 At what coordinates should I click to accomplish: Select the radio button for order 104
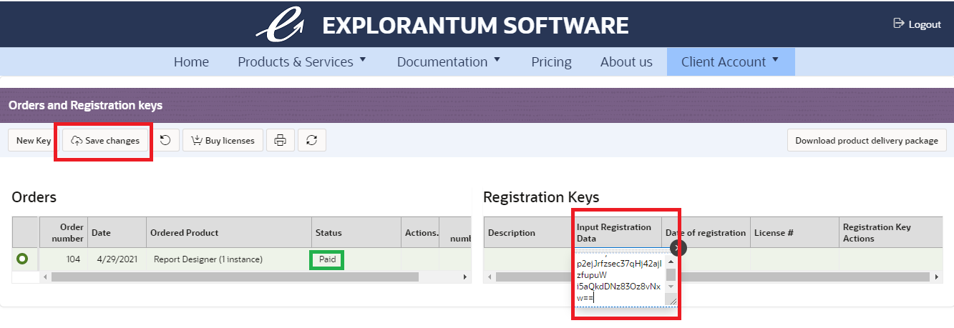(x=22, y=259)
